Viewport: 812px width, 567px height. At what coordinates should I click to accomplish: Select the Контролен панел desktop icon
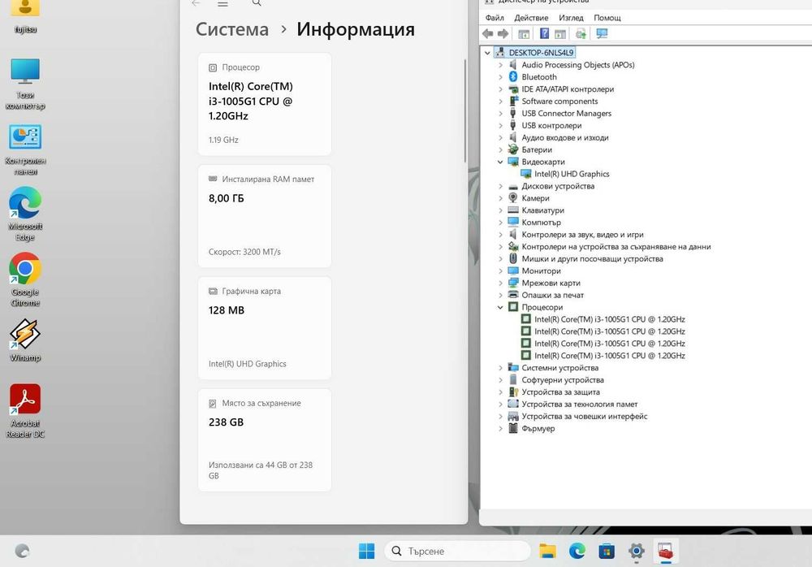[x=25, y=149]
